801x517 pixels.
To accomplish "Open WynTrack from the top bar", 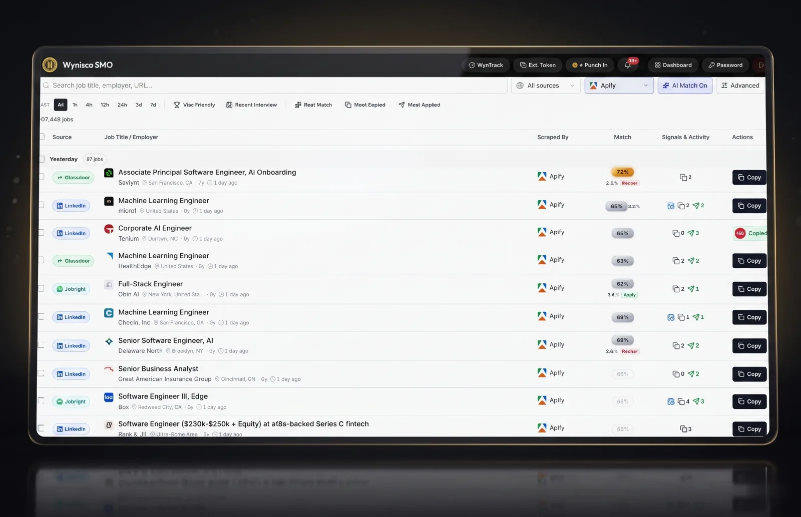I will (486, 65).
